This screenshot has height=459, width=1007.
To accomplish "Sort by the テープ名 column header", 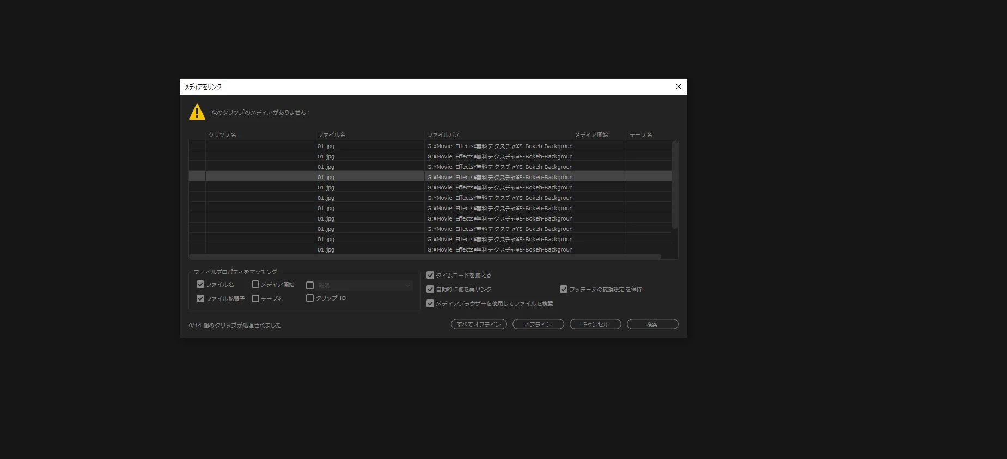I will coord(649,134).
